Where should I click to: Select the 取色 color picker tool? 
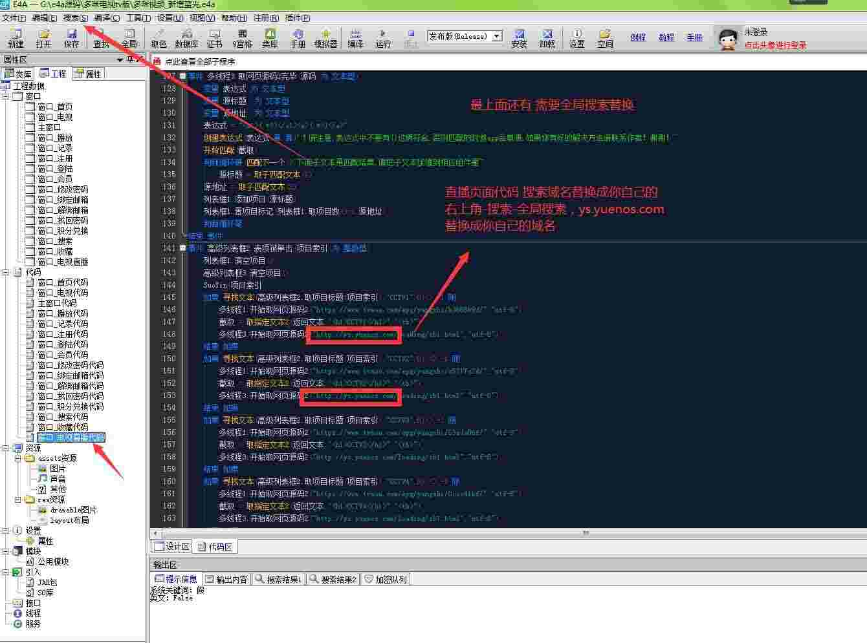(159, 38)
